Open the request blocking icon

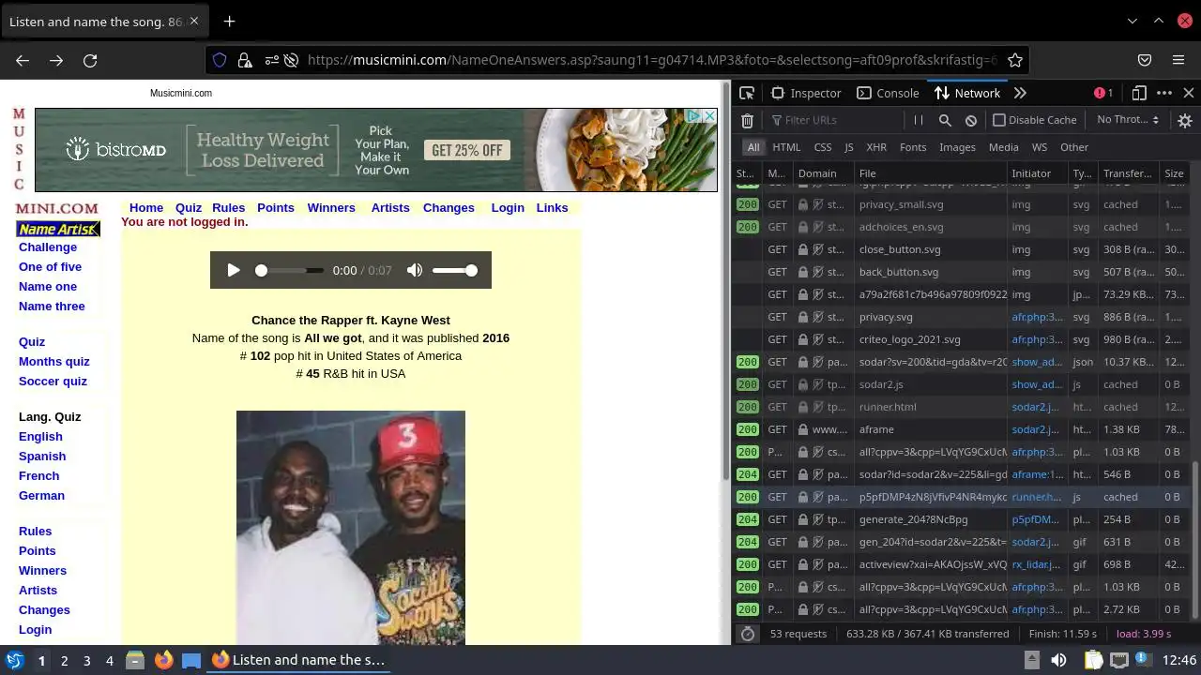click(971, 120)
